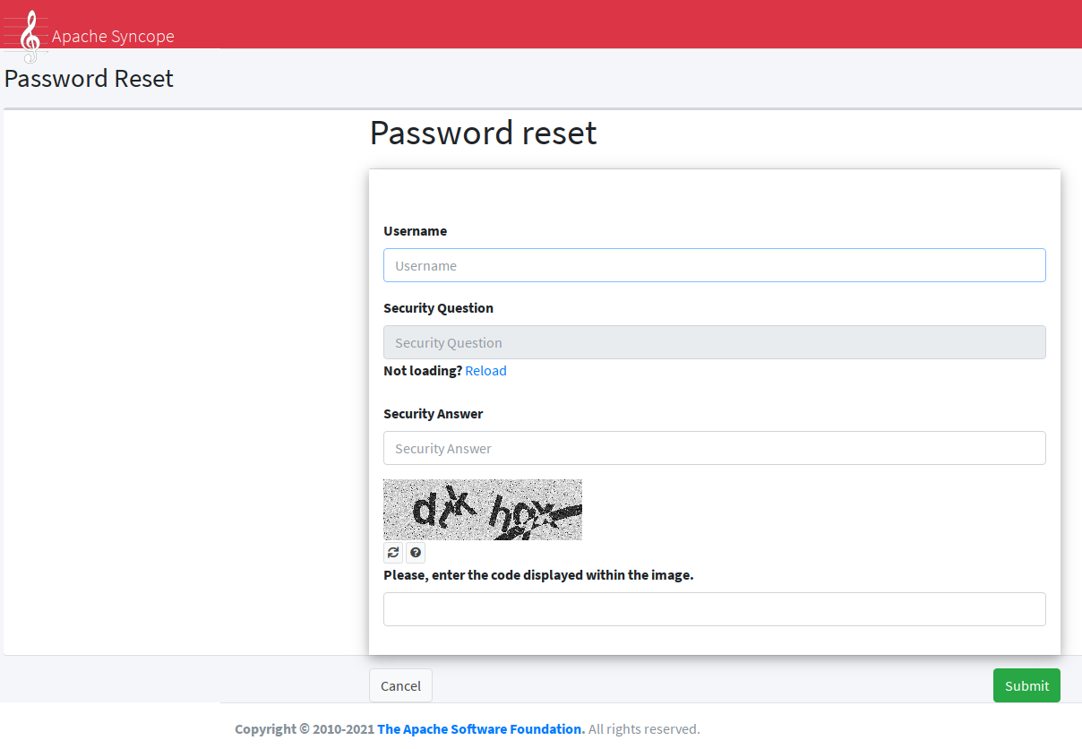Click the enter code instruction label
This screenshot has height=749, width=1082.
coord(538,574)
